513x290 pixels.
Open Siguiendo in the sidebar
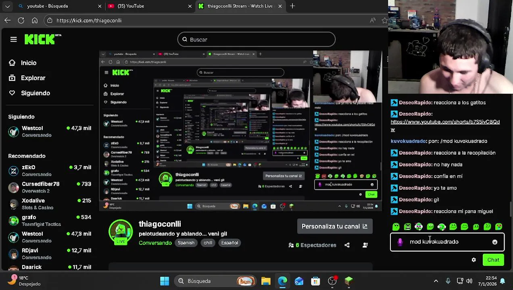30,93
